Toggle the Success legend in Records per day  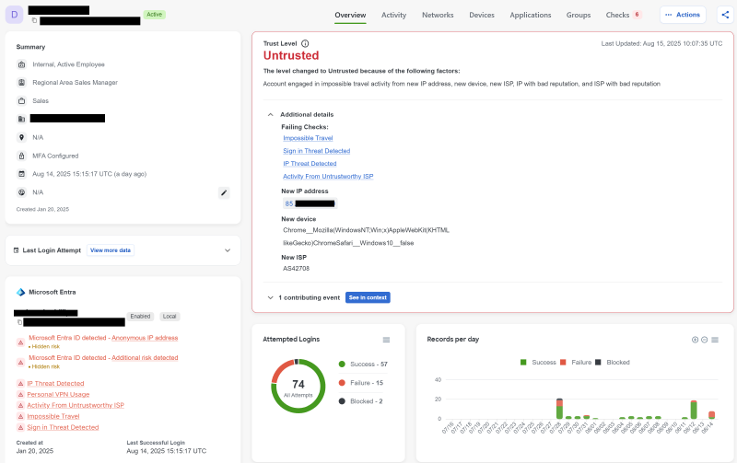tap(538, 363)
